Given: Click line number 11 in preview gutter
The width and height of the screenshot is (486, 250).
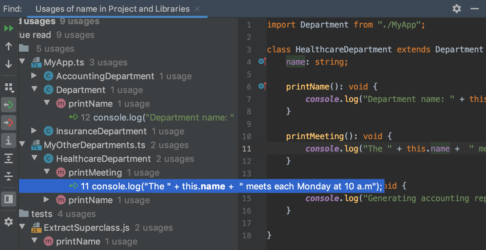Looking at the screenshot, I should 247,149.
